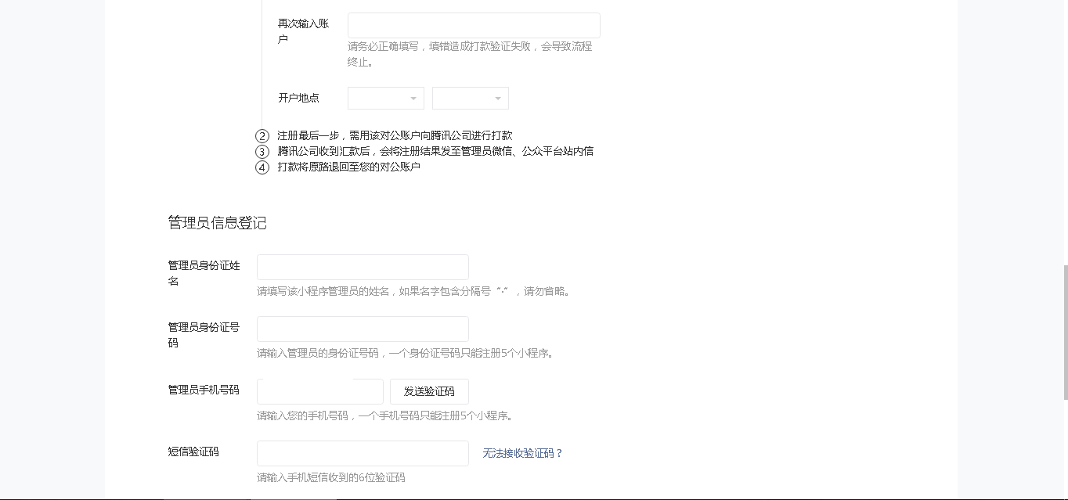
Task: Click the 短信验证码 field label
Action: pyautogui.click(x=193, y=451)
